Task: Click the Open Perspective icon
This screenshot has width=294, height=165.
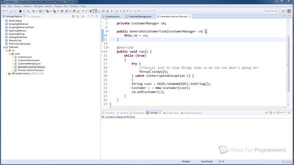Action: coord(283,11)
